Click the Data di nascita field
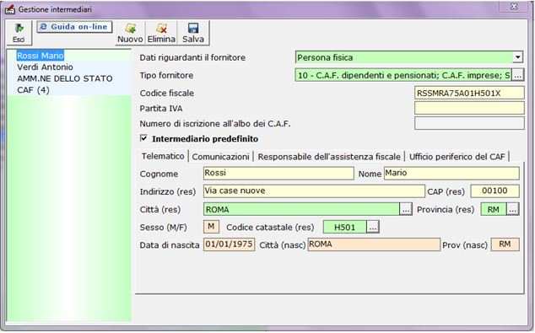The width and height of the screenshot is (535, 333). coord(229,244)
